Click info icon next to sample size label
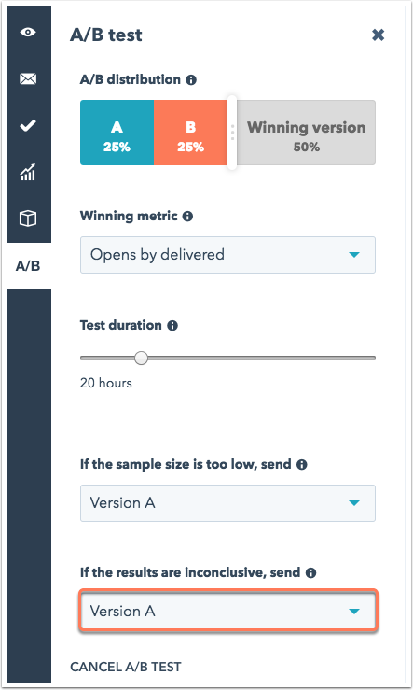This screenshot has height=690, width=413. tap(302, 465)
